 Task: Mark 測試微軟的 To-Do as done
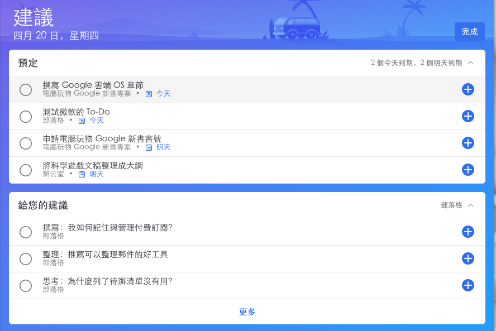[26, 117]
